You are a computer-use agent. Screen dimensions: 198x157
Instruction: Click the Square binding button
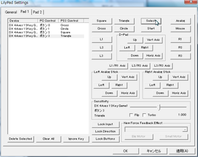(x=102, y=21)
